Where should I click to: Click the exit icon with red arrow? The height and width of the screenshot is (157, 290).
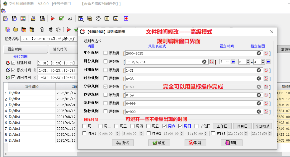[x=126, y=18]
